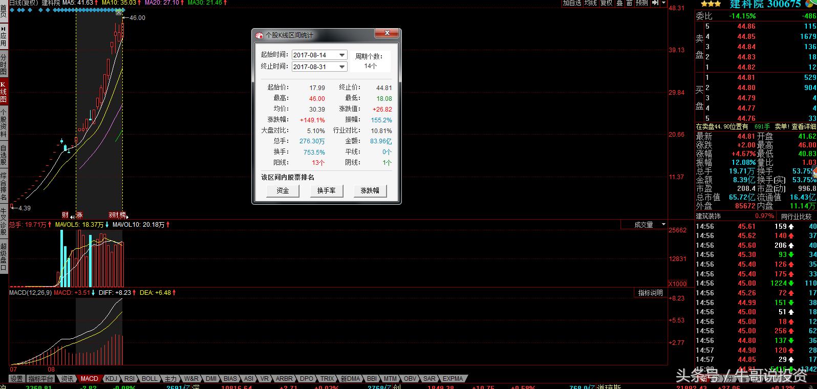The image size is (817, 389).
Task: Click the 资金 ranking button
Action: (283, 191)
